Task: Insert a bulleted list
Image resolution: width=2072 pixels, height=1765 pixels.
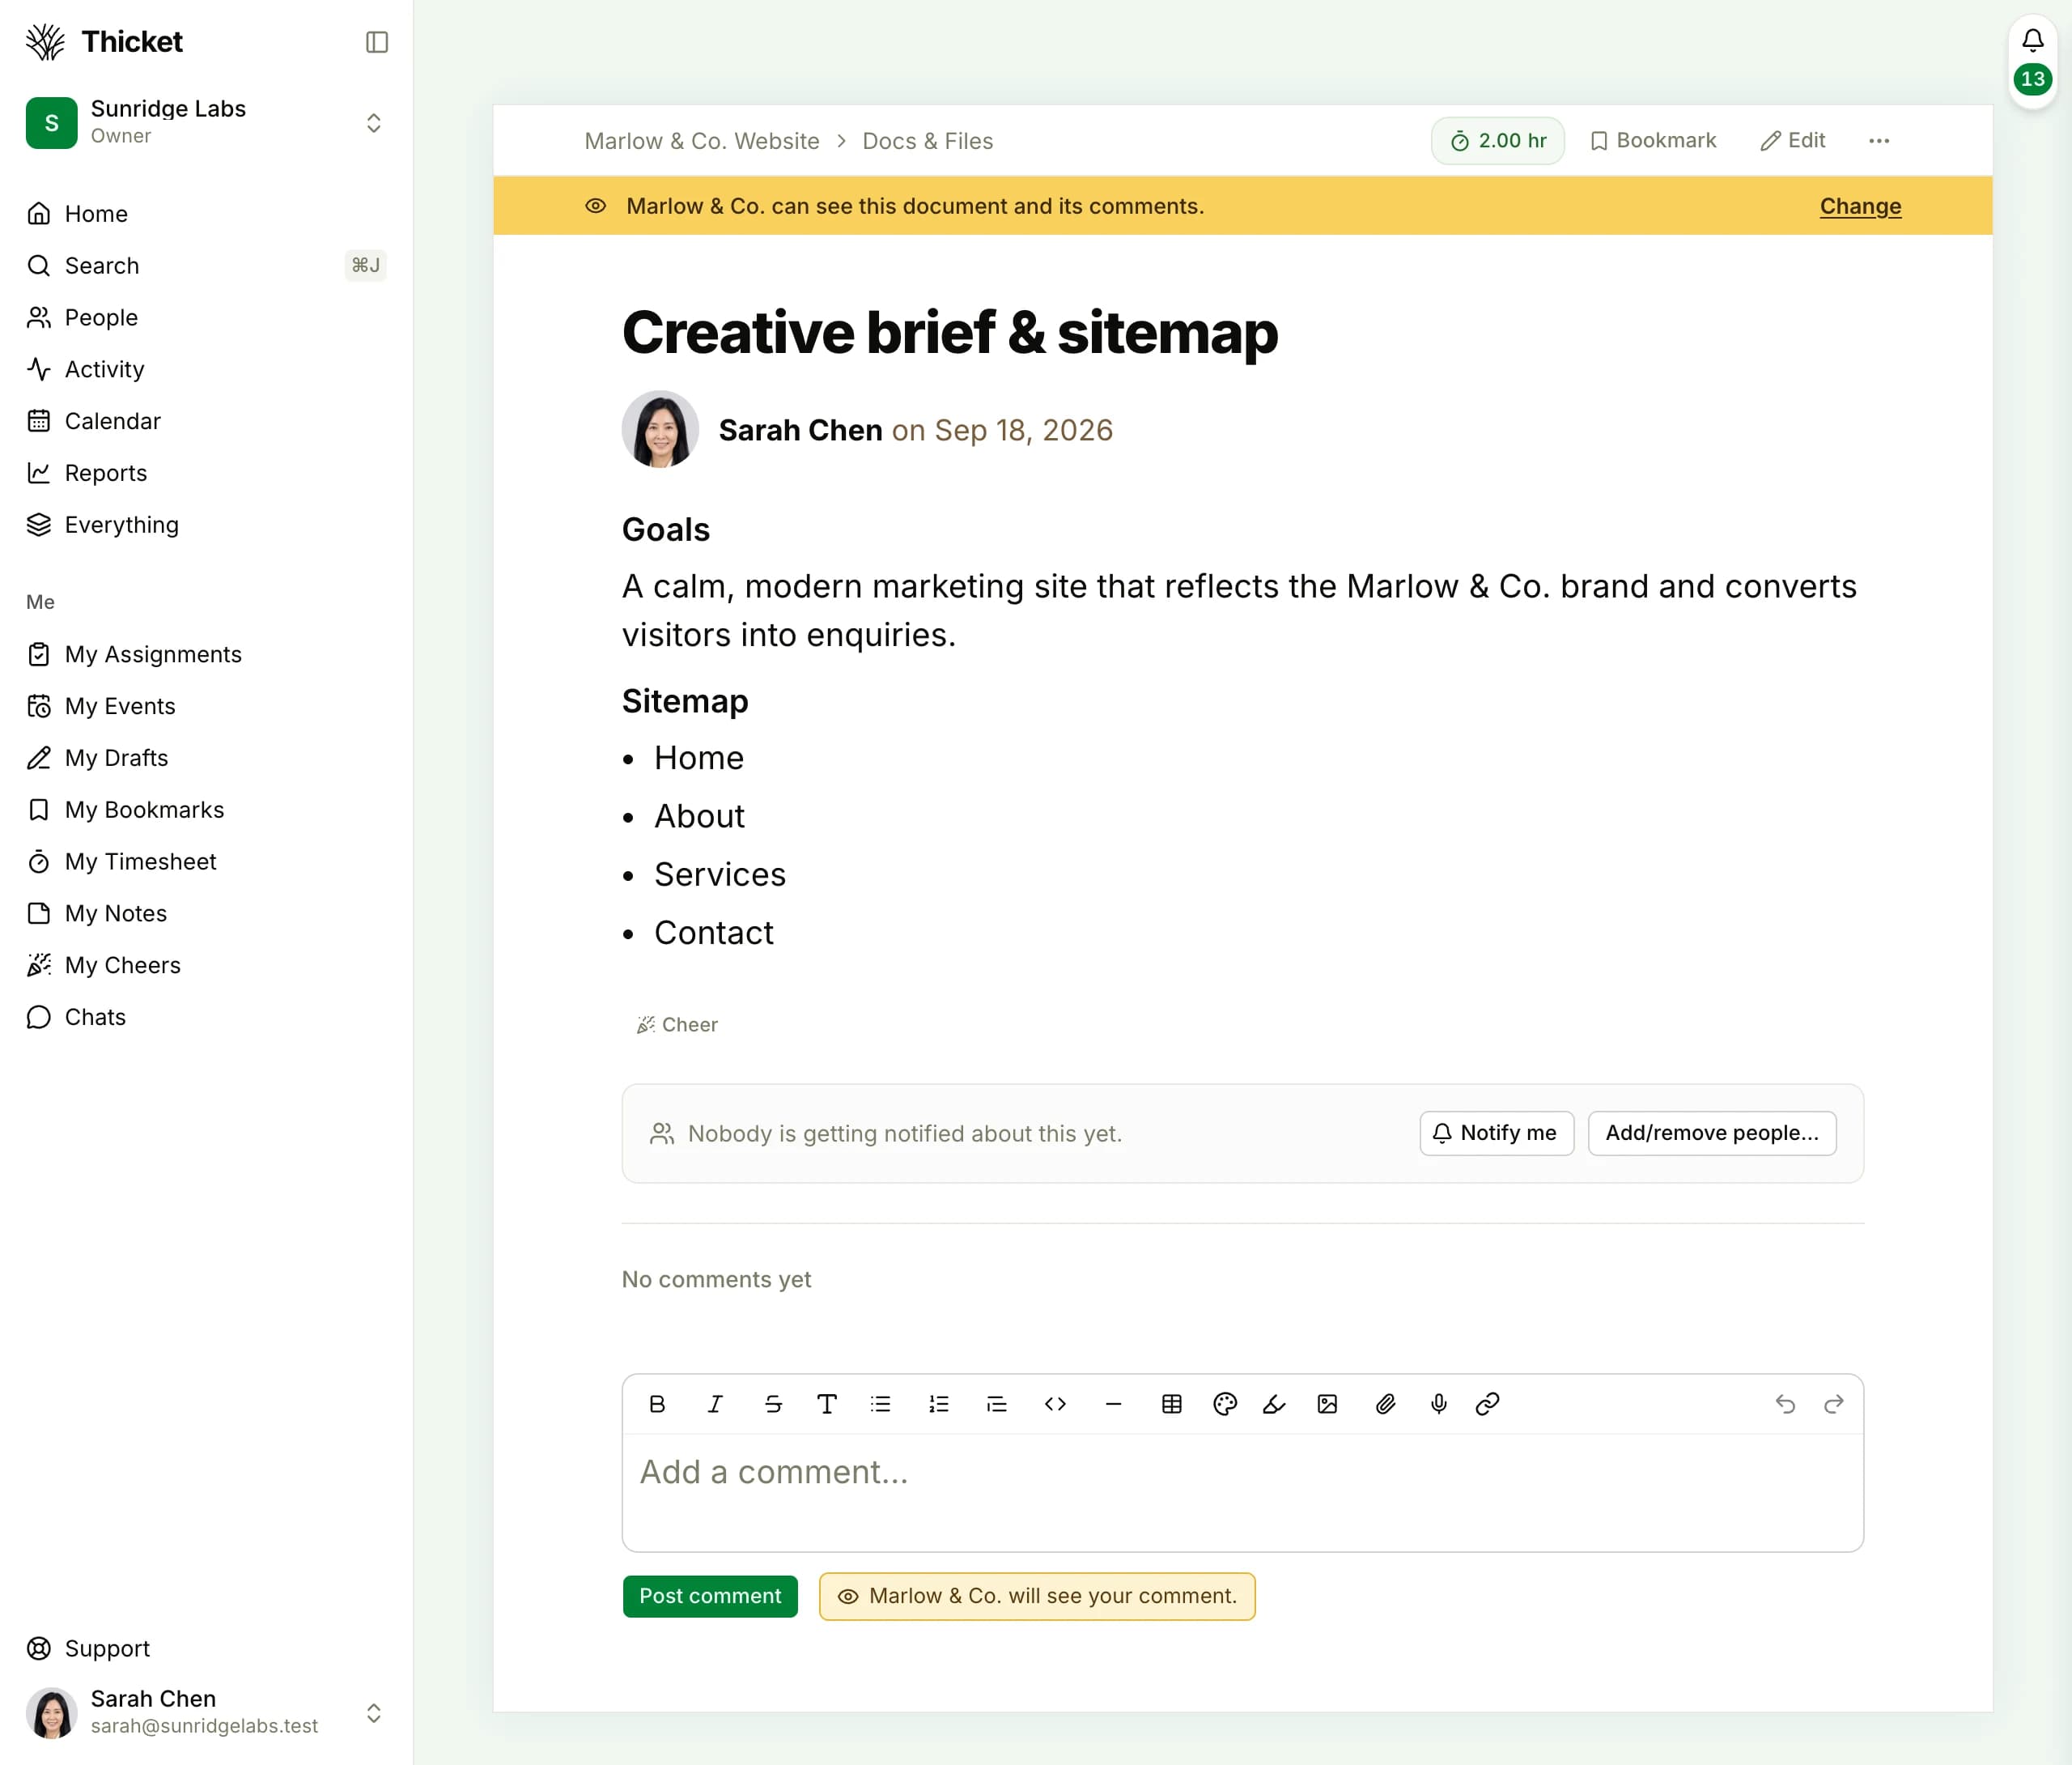Action: 881,1404
